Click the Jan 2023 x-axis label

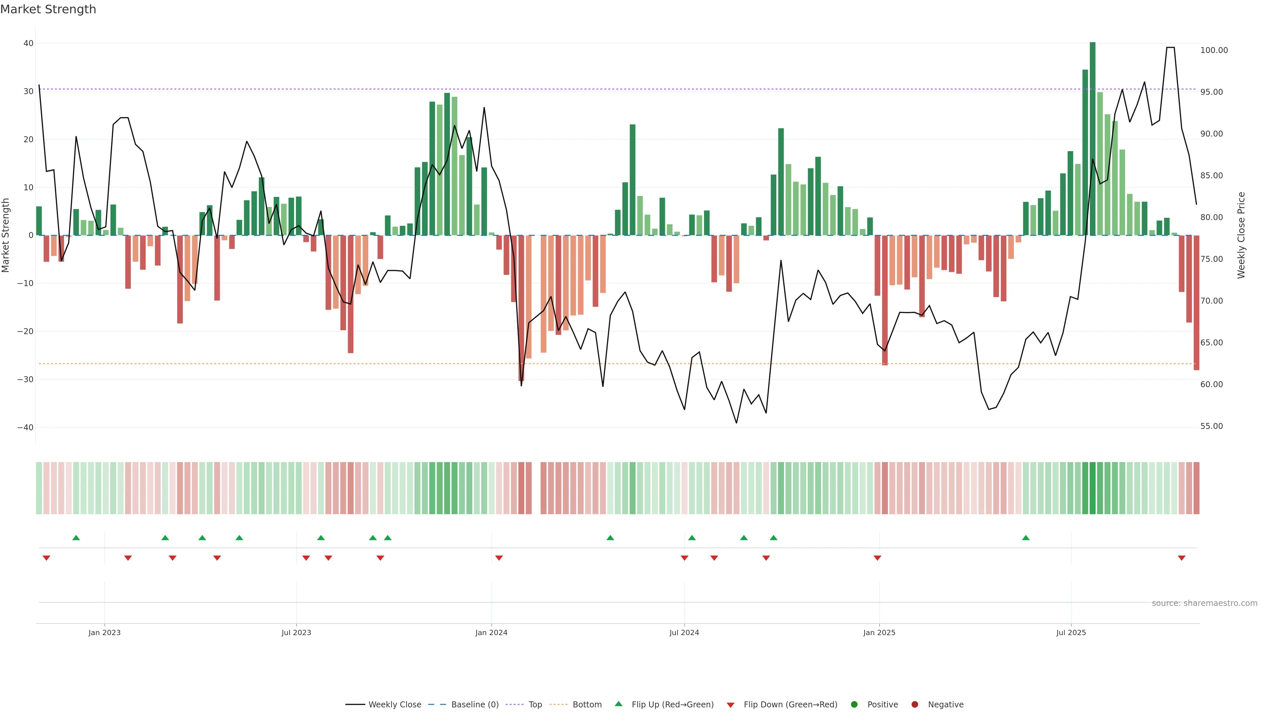(105, 632)
